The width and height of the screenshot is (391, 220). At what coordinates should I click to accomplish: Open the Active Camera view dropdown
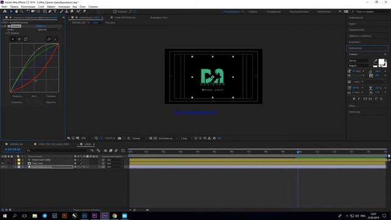tap(168, 138)
